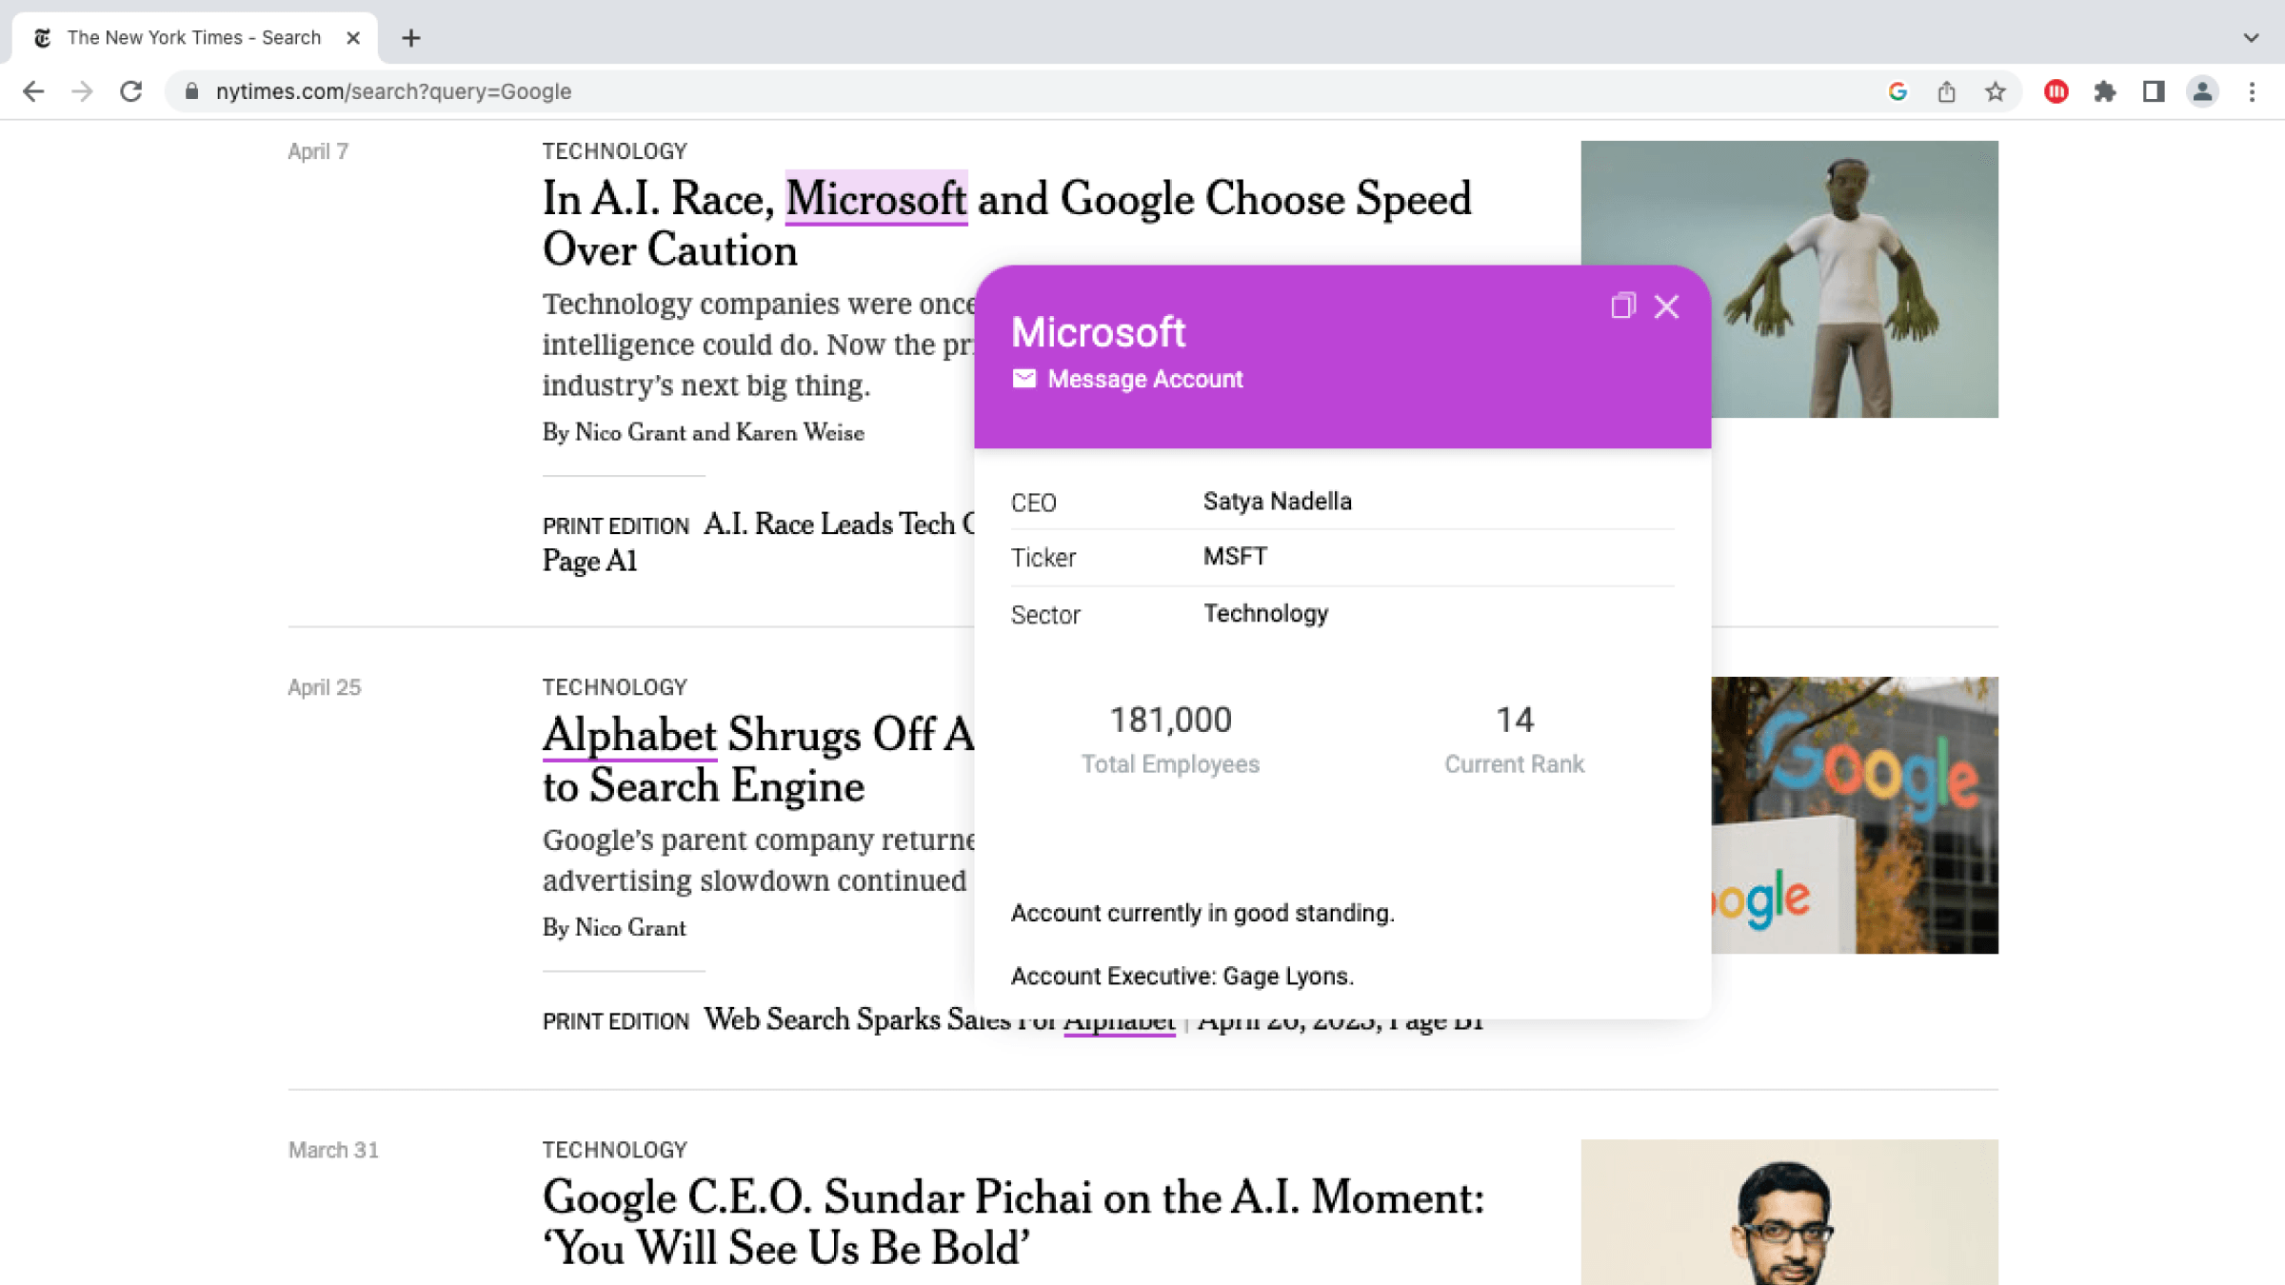
Task: Open the Extensions puzzle icon
Action: [2104, 91]
